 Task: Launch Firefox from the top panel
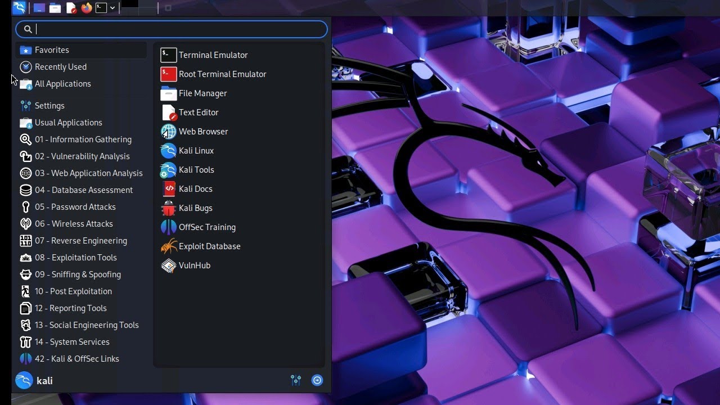(86, 8)
